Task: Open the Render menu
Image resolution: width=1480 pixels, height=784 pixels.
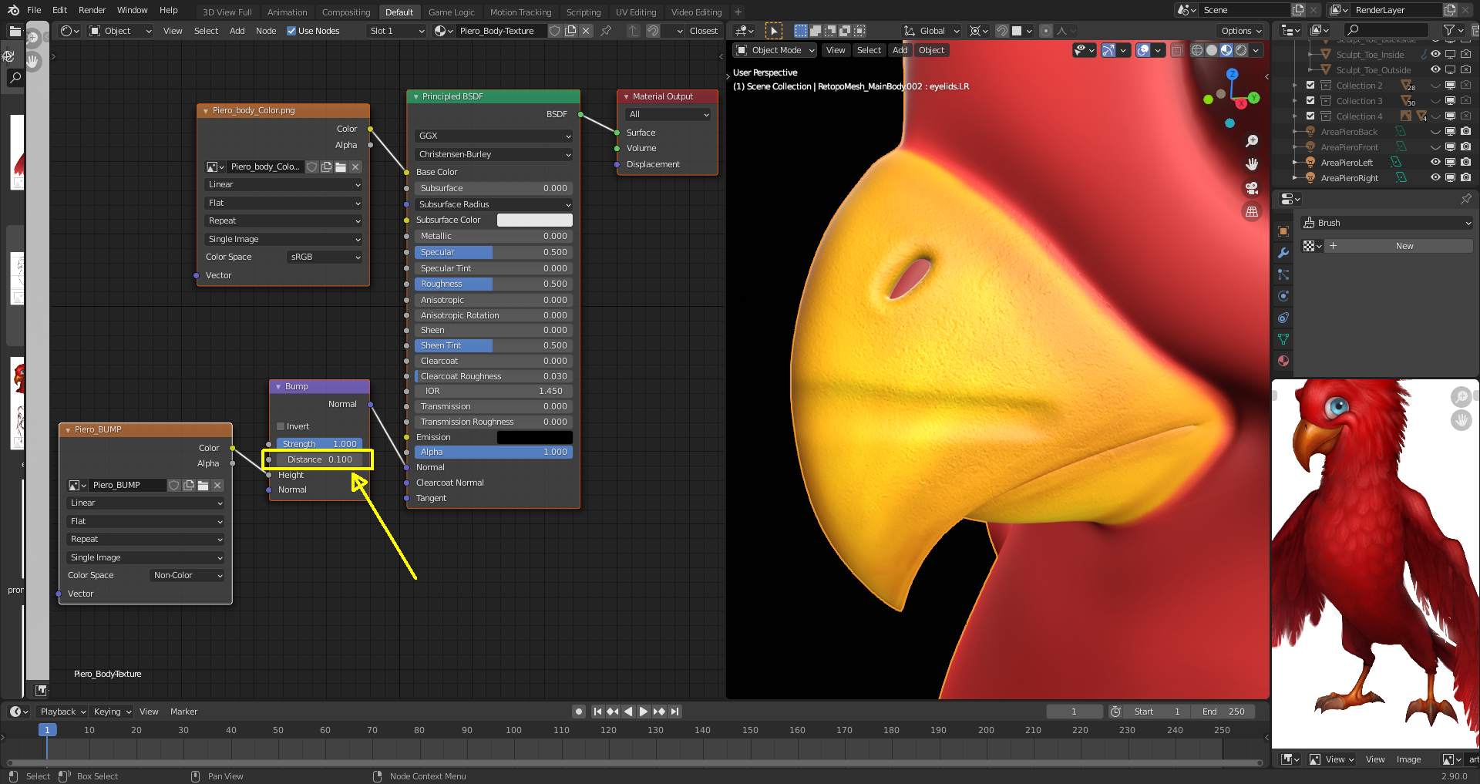Action: 92,10
